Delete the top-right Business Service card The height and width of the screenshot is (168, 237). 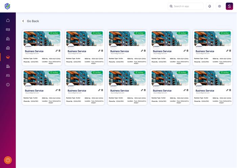point(230,51)
